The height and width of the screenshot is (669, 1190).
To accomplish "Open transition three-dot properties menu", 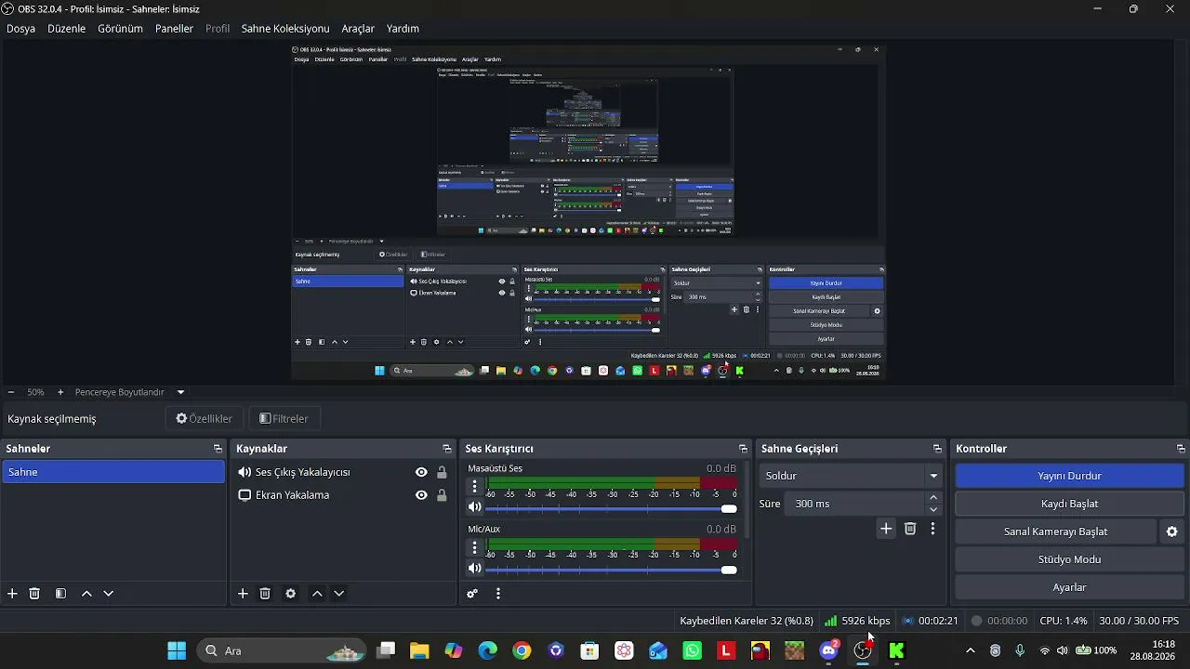I will [932, 529].
